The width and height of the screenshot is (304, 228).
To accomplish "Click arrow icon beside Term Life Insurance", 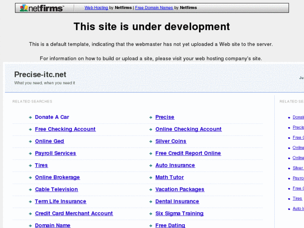I will tap(30, 202).
